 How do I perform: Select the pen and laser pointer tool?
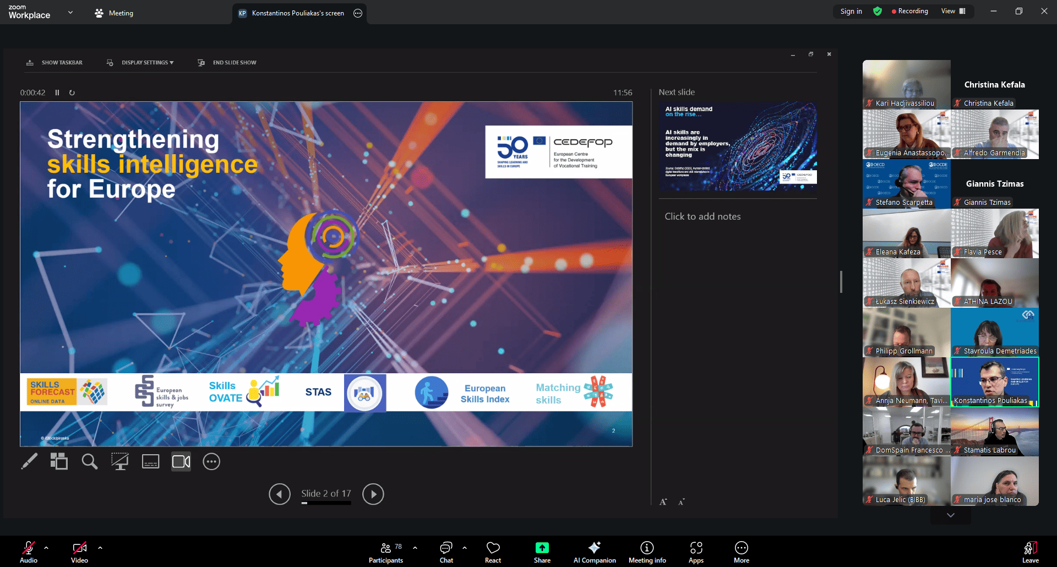click(x=29, y=461)
